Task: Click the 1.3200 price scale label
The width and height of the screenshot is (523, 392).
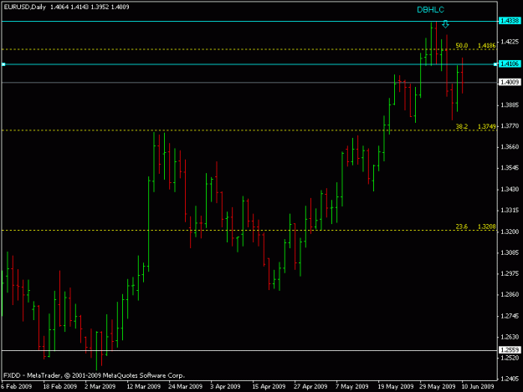Action: pyautogui.click(x=510, y=232)
